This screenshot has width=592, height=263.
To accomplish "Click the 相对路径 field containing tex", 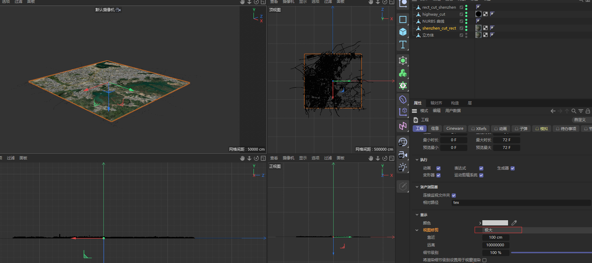I will click(522, 202).
